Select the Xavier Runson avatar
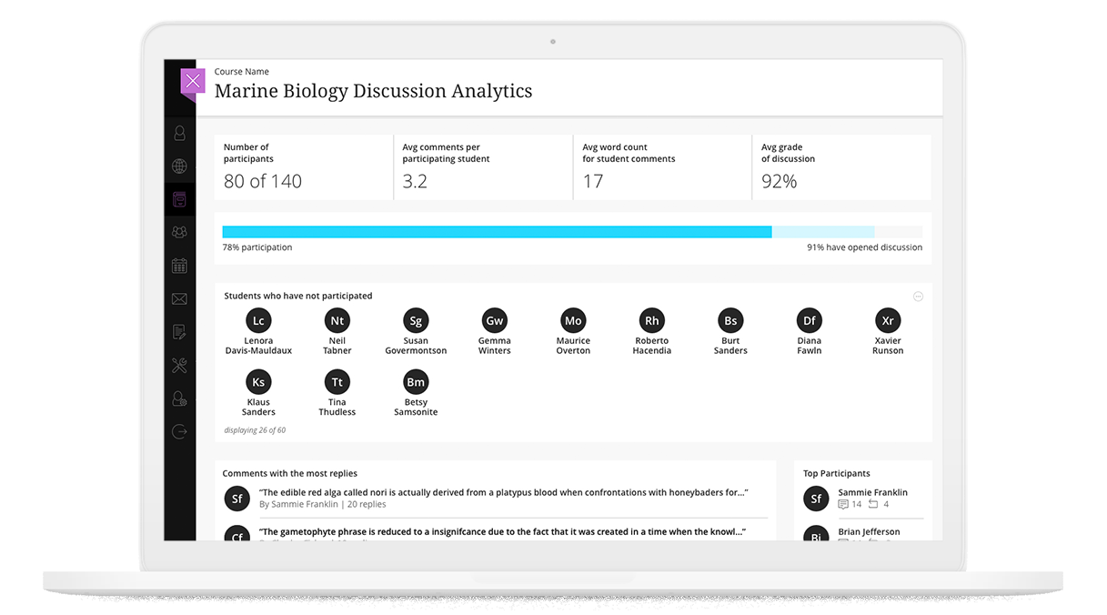Image resolution: width=1107 pixels, height=615 pixels. (x=888, y=320)
